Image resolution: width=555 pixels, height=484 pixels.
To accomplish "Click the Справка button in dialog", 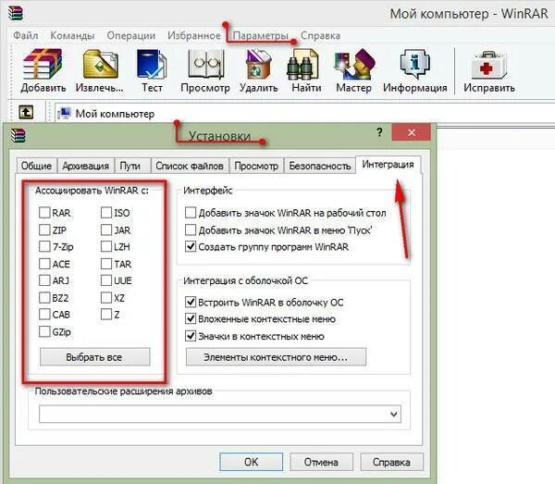I will tap(391, 462).
